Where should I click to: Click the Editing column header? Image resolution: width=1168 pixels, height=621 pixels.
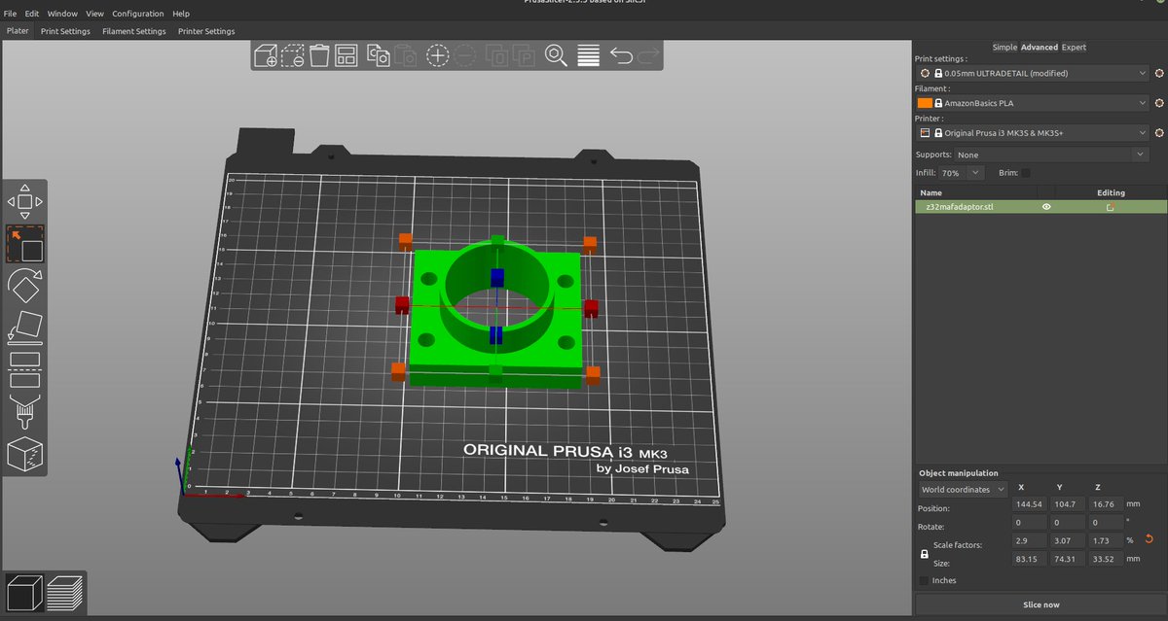(x=1111, y=192)
